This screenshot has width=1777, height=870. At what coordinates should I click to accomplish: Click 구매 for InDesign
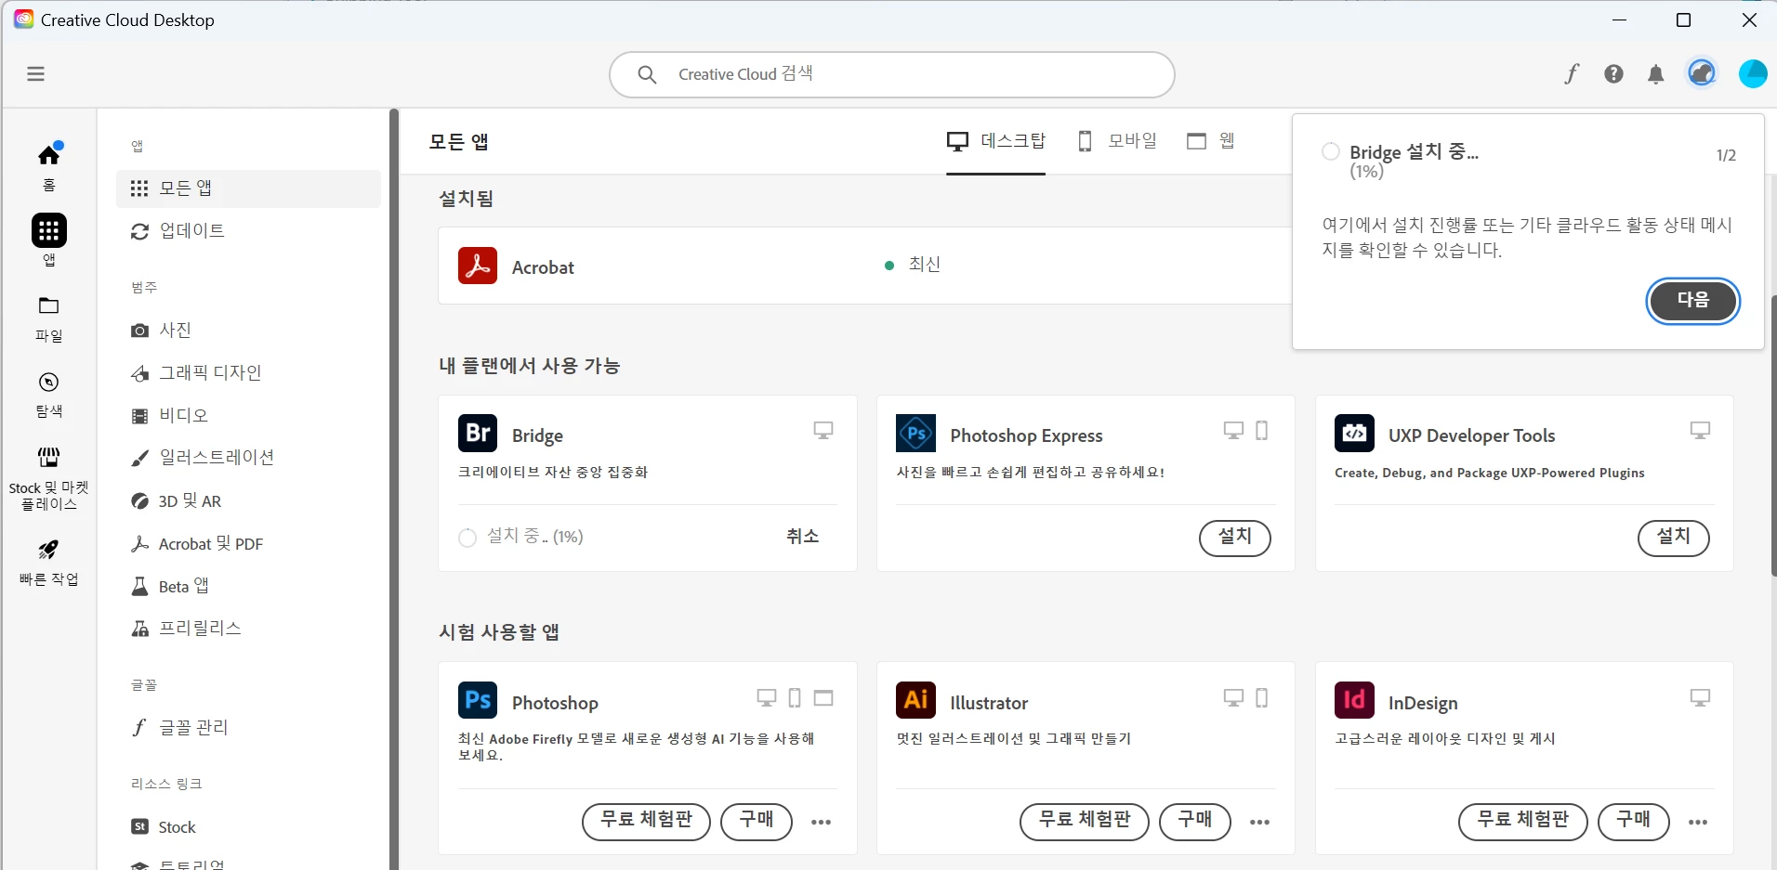[1634, 821]
